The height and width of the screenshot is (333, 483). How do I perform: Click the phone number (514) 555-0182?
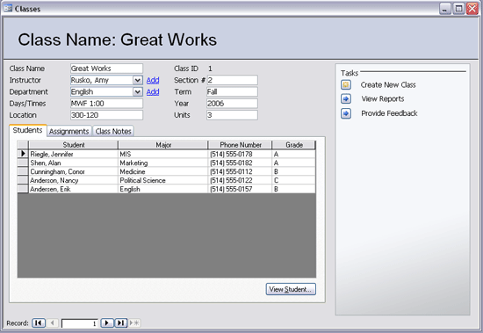241,163
